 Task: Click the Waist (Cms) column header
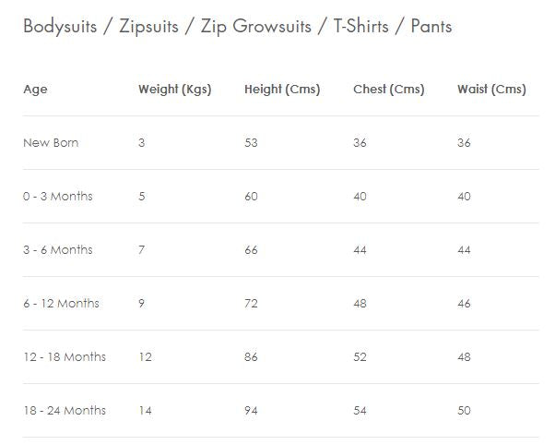pyautogui.click(x=491, y=90)
